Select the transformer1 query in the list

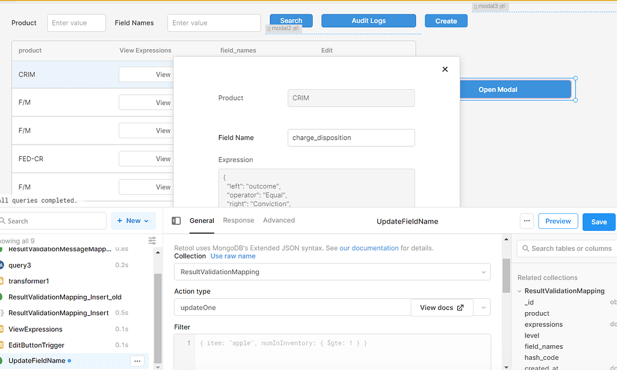click(x=29, y=281)
